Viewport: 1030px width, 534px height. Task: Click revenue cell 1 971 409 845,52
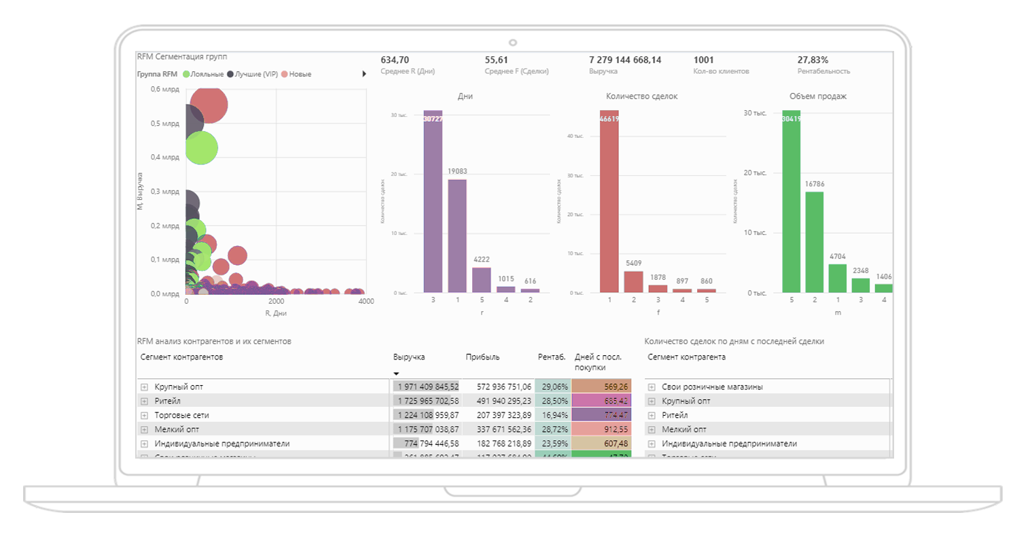click(425, 387)
